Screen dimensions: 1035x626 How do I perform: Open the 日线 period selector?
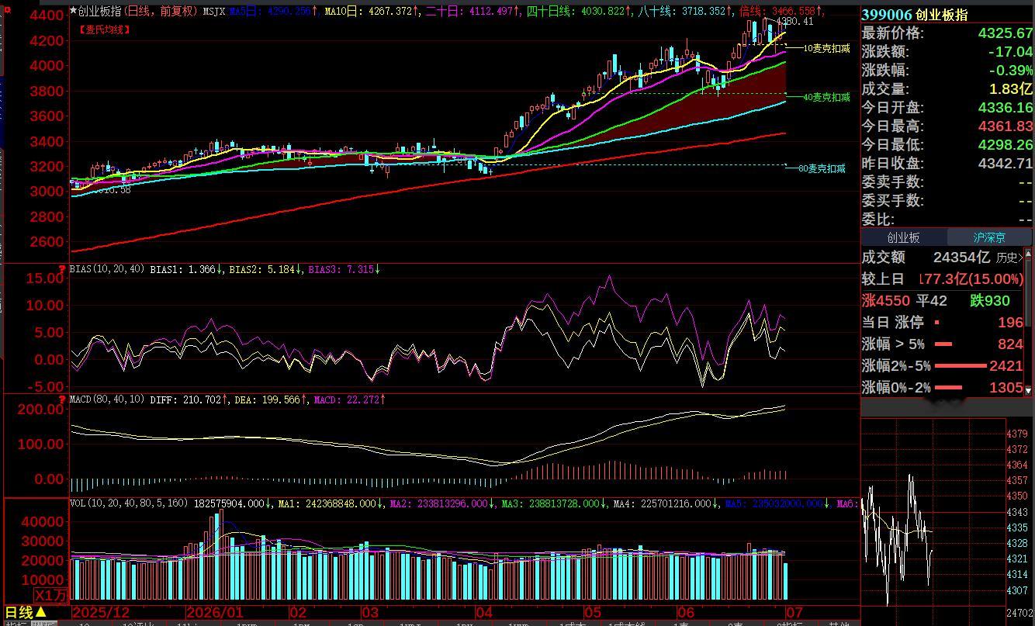(x=26, y=614)
